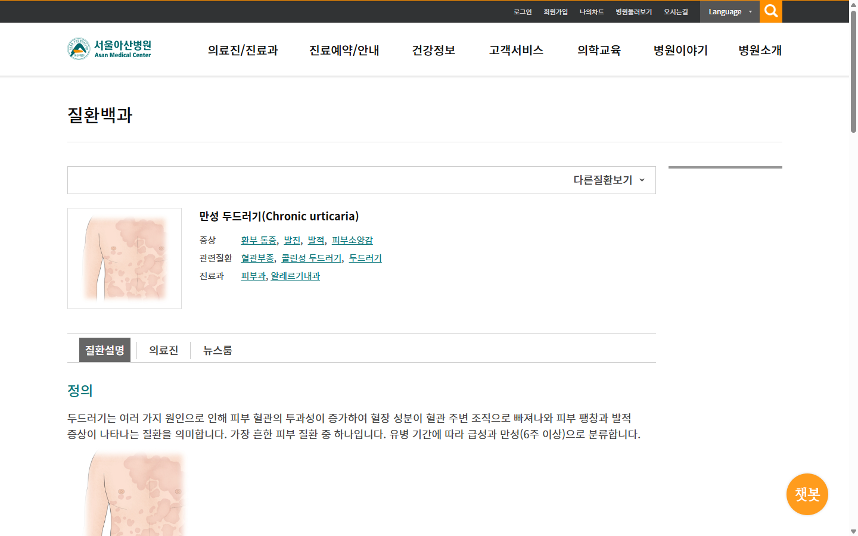Follow the 피부소양감 symptom link

coord(352,240)
